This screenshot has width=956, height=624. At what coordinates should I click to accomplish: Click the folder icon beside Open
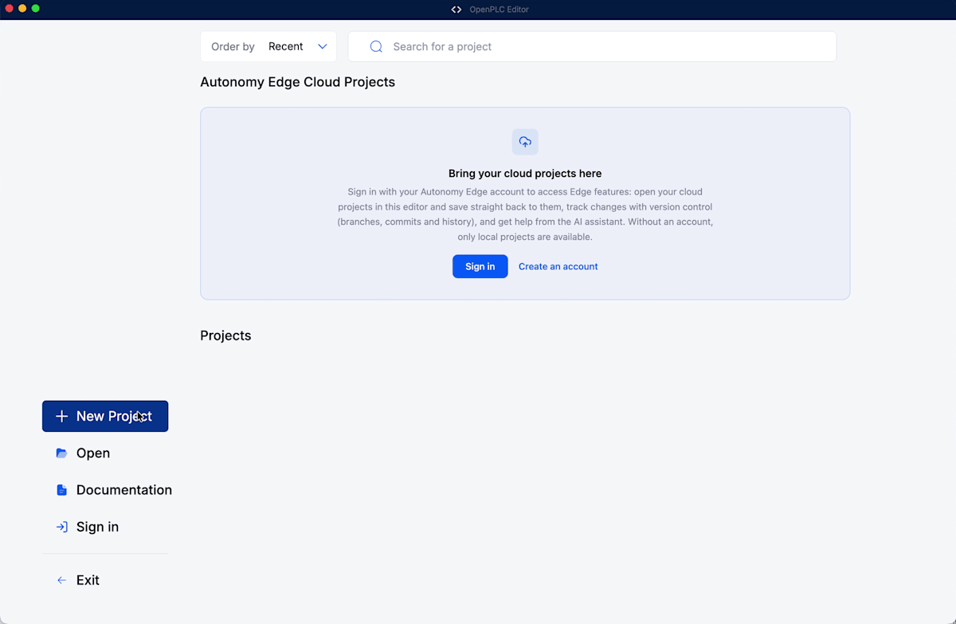(61, 453)
